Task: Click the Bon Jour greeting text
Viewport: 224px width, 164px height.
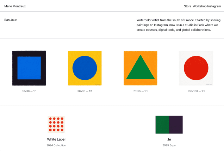Action: pos(11,20)
